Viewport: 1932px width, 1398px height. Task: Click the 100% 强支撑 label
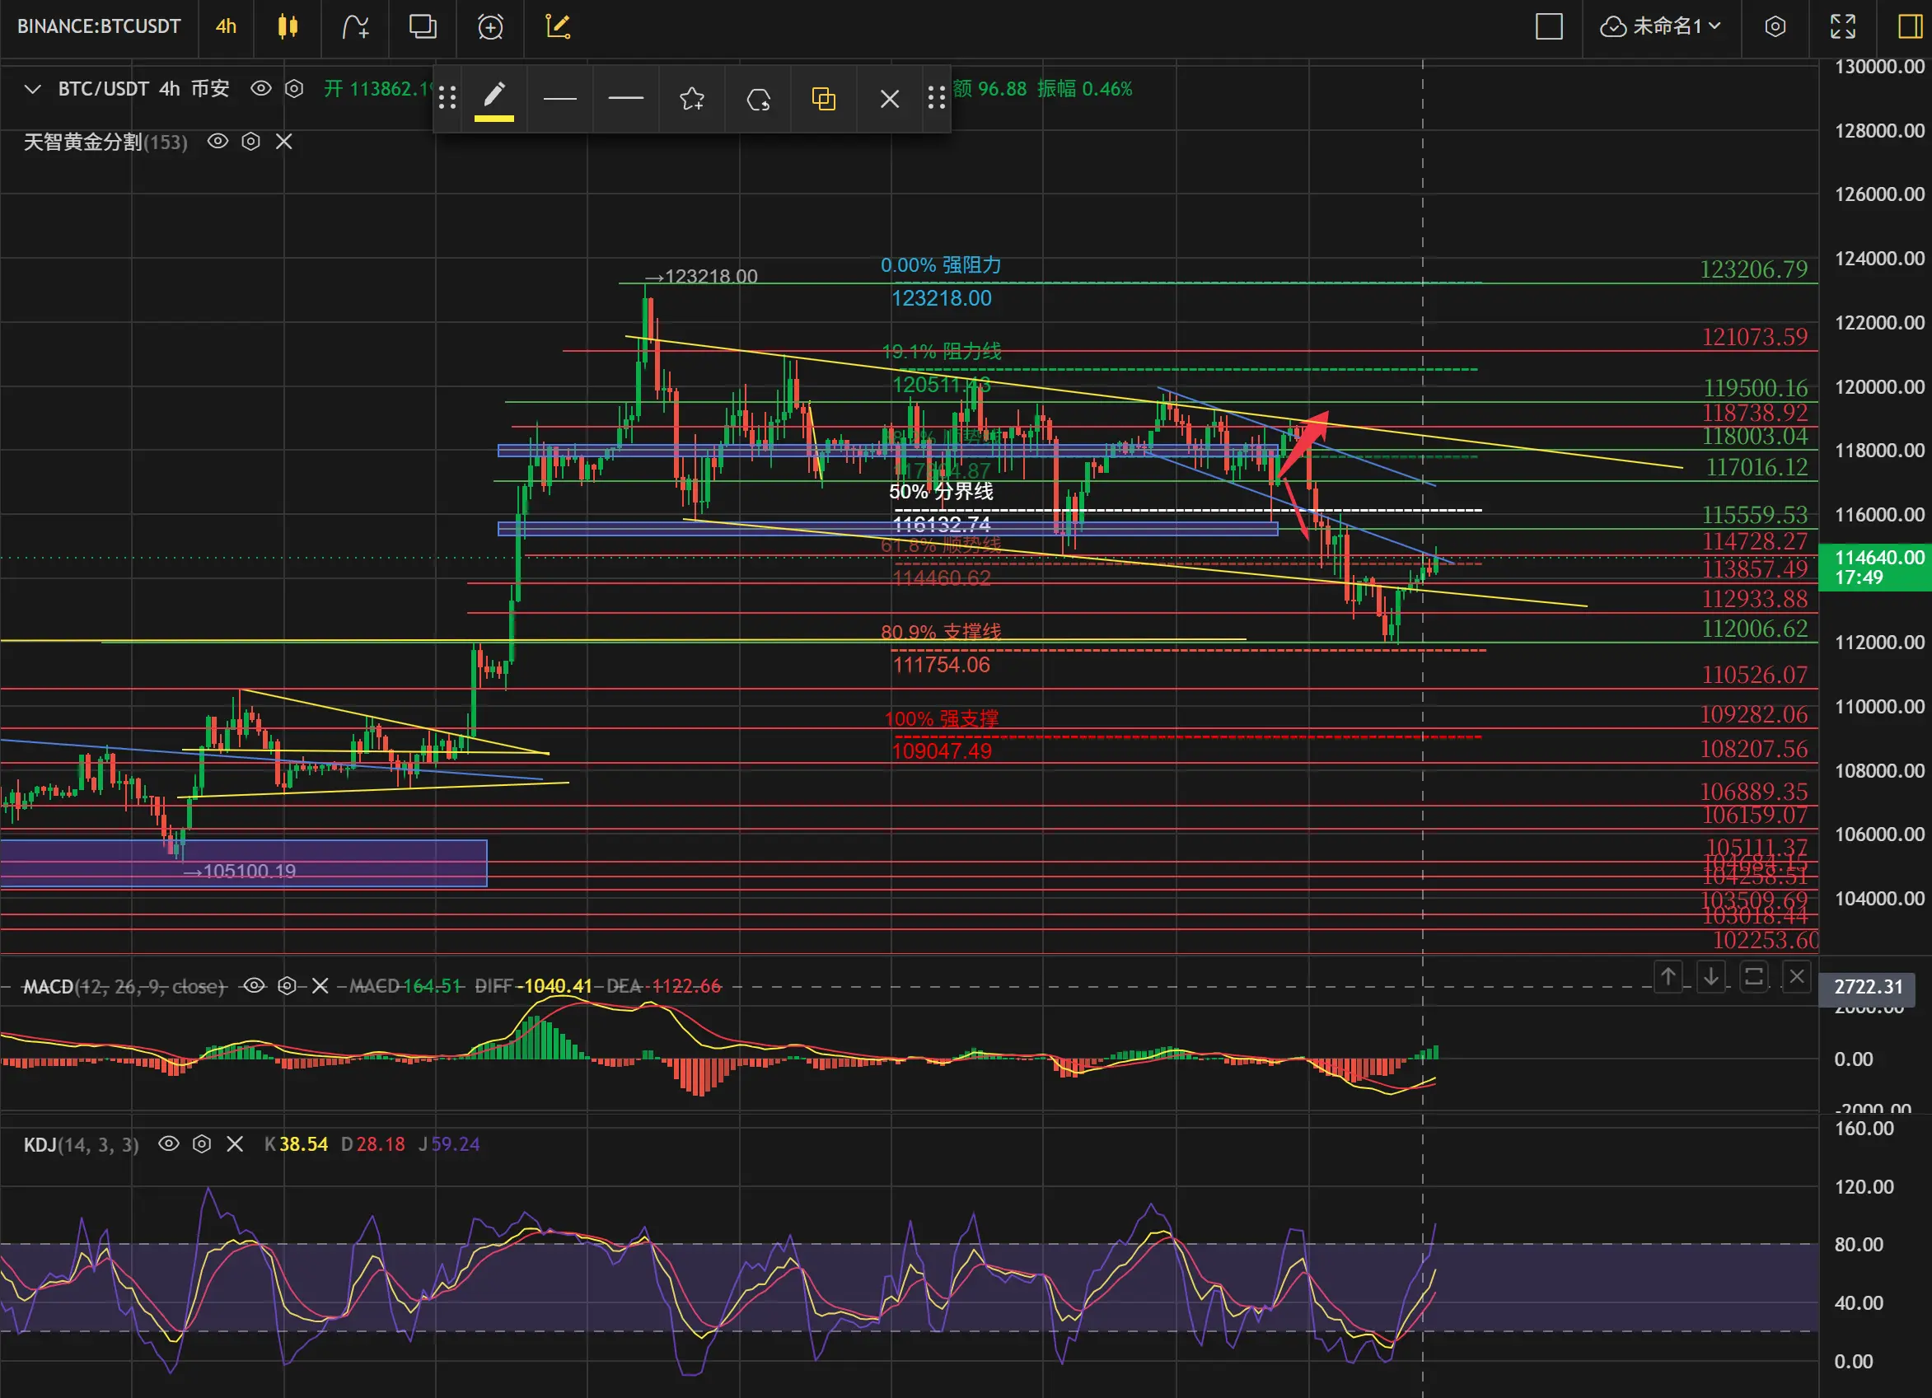point(940,719)
